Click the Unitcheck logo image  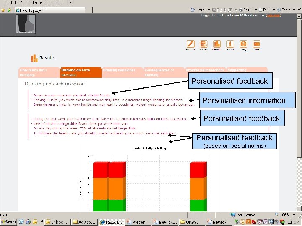click(26, 24)
